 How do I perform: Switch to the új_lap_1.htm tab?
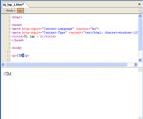pos(14,5)
